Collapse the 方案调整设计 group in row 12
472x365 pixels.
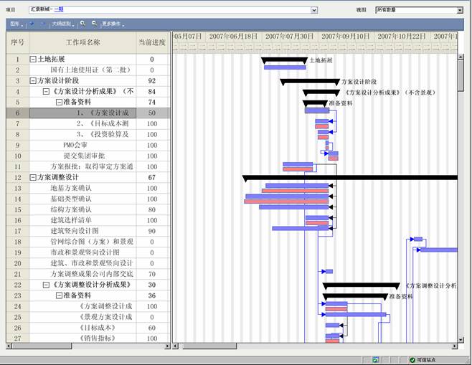point(33,177)
